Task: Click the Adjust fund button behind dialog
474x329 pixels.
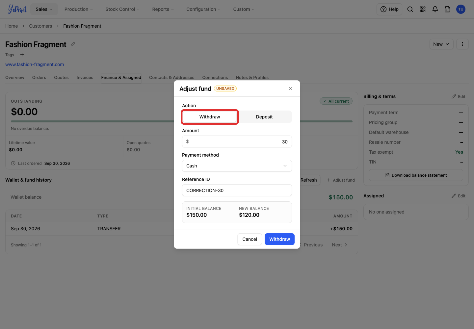Action: pyautogui.click(x=341, y=180)
